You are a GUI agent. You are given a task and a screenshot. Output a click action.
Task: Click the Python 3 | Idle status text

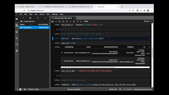click(x=33, y=89)
